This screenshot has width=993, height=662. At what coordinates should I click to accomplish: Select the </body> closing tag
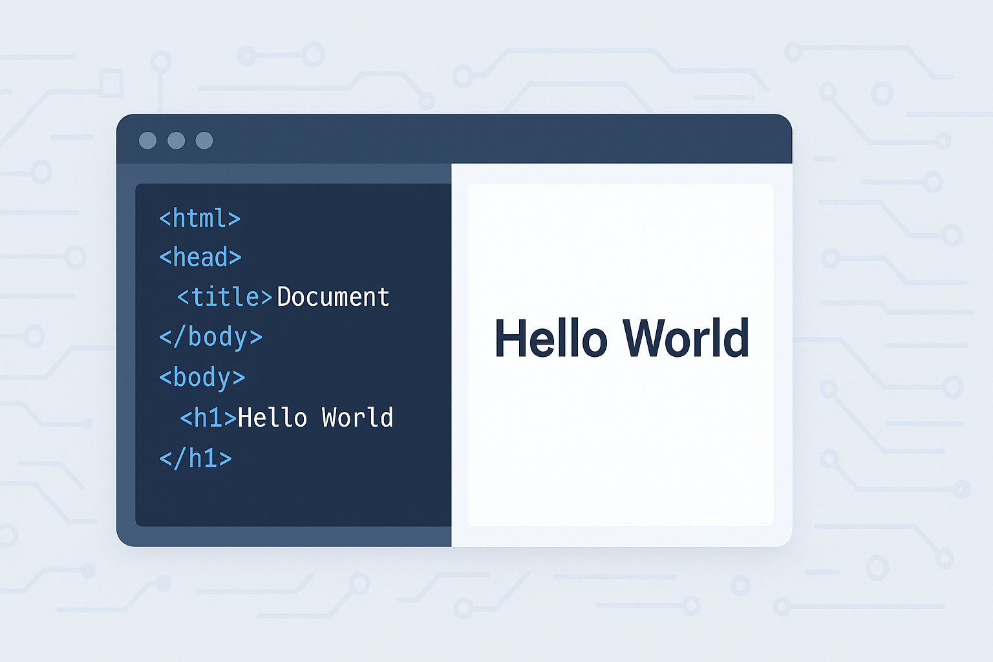tap(209, 337)
